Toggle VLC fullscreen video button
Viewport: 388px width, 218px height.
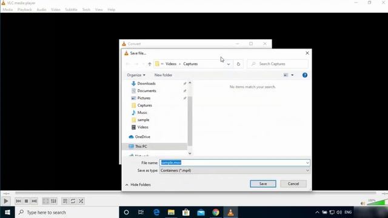46,201
